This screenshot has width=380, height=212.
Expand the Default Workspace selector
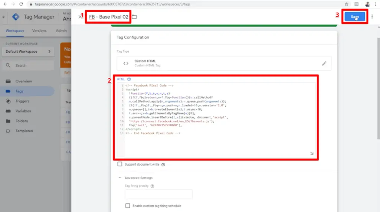[x=28, y=52]
